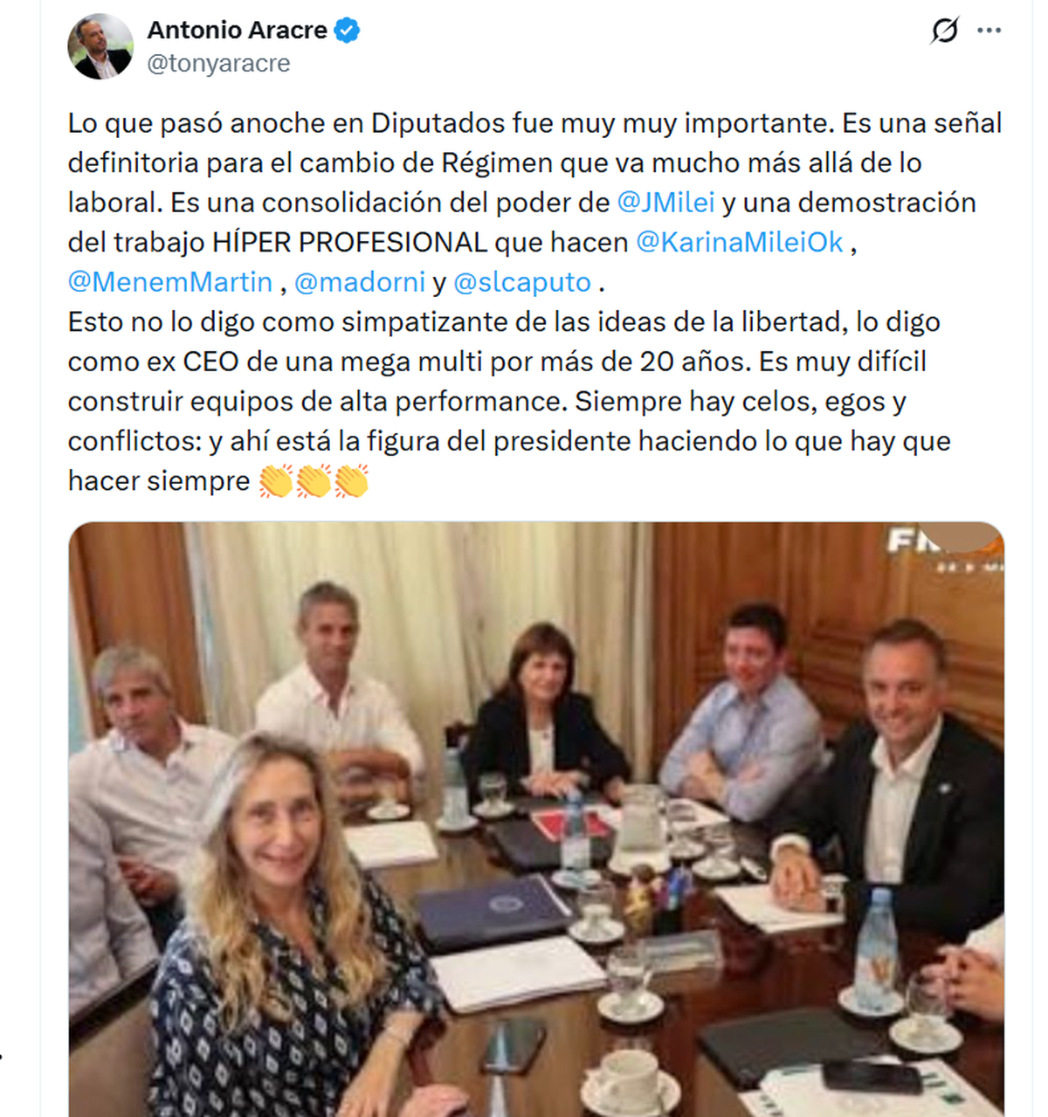Image resolution: width=1048 pixels, height=1117 pixels.
Task: Select the @madorni mention
Action: 360,282
